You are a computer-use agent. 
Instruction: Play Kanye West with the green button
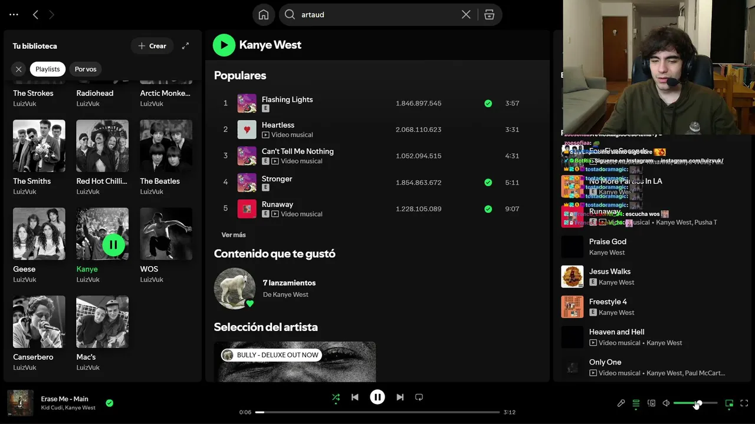224,45
